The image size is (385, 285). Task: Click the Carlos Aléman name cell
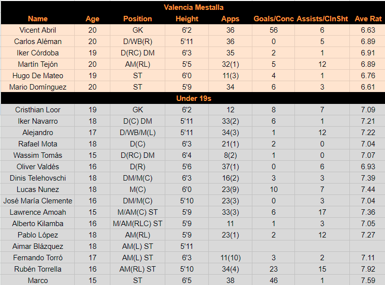click(38, 42)
